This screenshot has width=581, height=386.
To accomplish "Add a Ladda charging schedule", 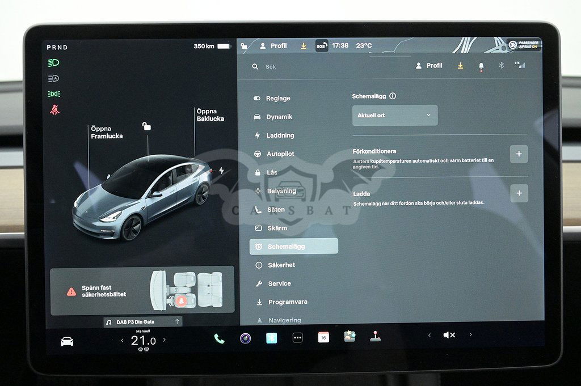I will pos(519,193).
